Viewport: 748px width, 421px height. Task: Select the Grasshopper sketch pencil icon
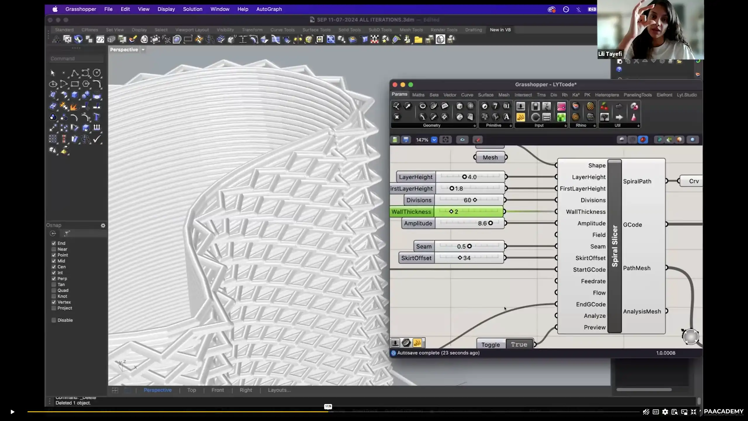[478, 140]
